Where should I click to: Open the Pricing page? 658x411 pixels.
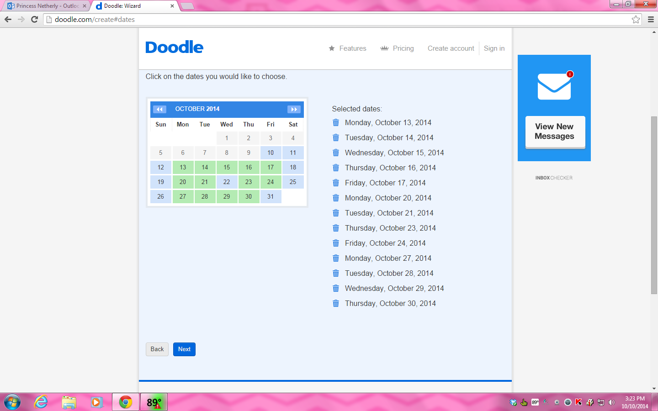(x=397, y=48)
